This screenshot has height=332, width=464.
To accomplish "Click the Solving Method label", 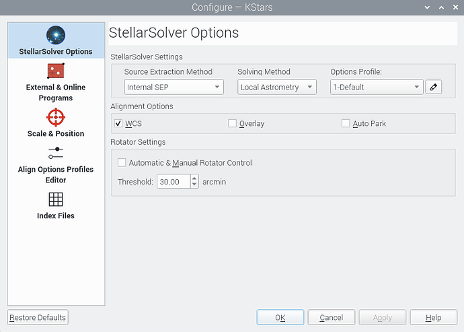I will tap(264, 72).
